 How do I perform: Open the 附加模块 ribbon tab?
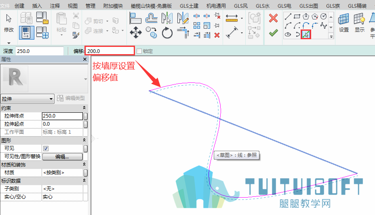(x=113, y=6)
